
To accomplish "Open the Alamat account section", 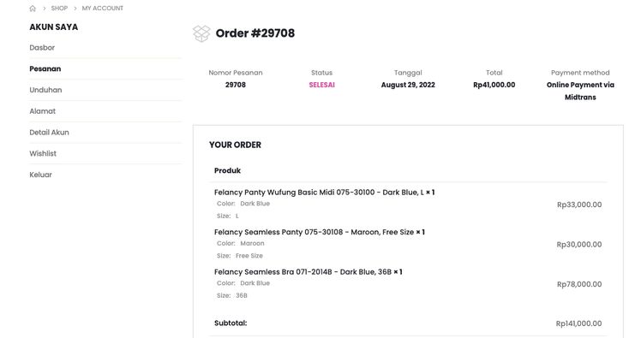I will (x=43, y=111).
